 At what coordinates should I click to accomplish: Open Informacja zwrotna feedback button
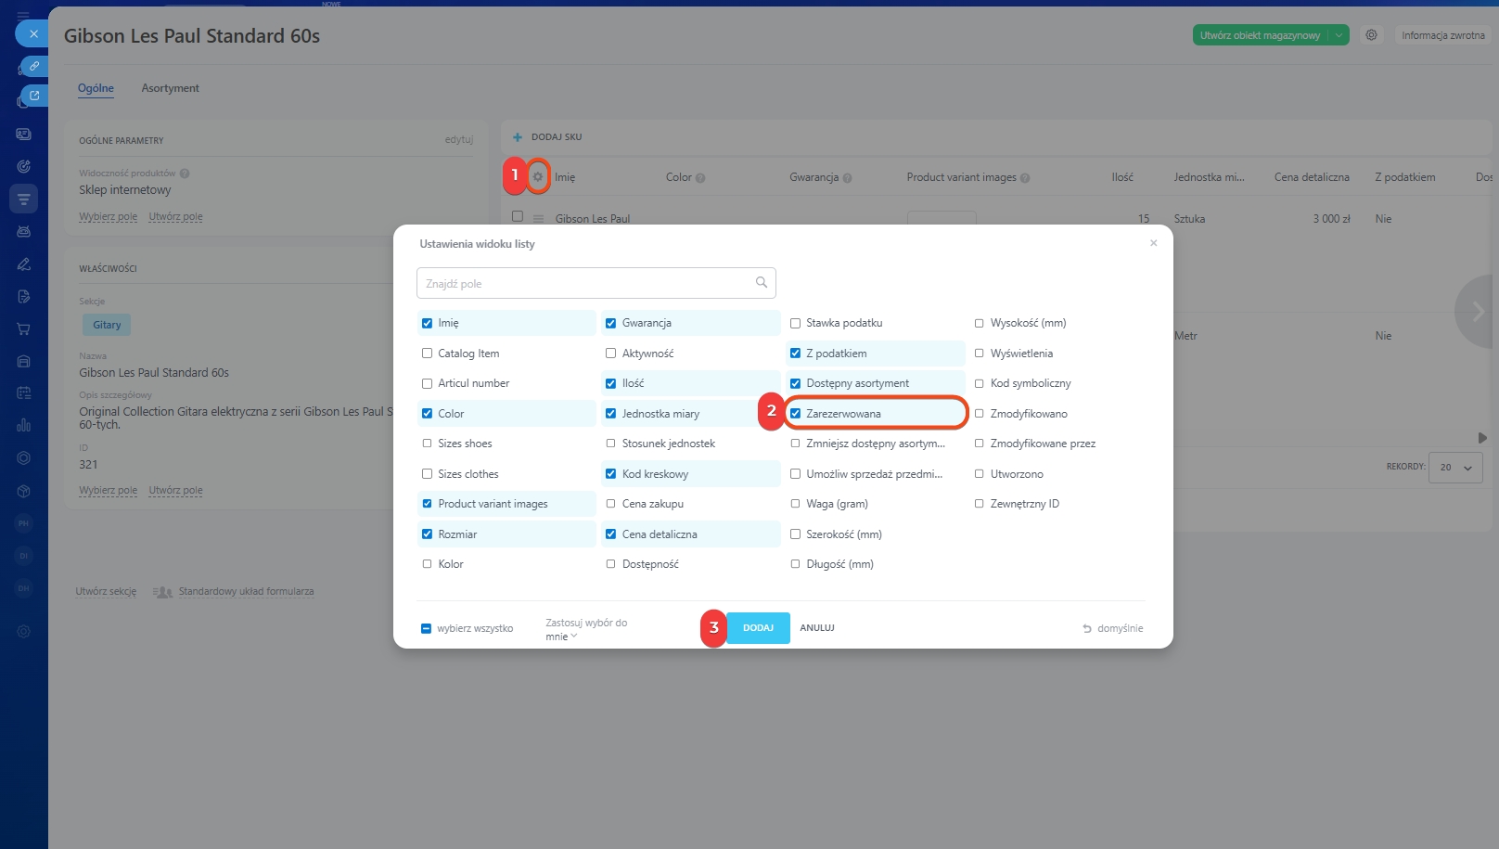pos(1442,35)
